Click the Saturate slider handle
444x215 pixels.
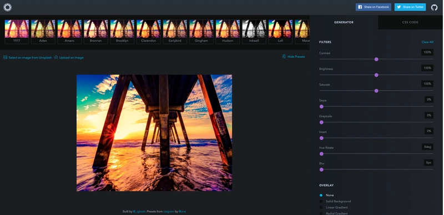376,91
